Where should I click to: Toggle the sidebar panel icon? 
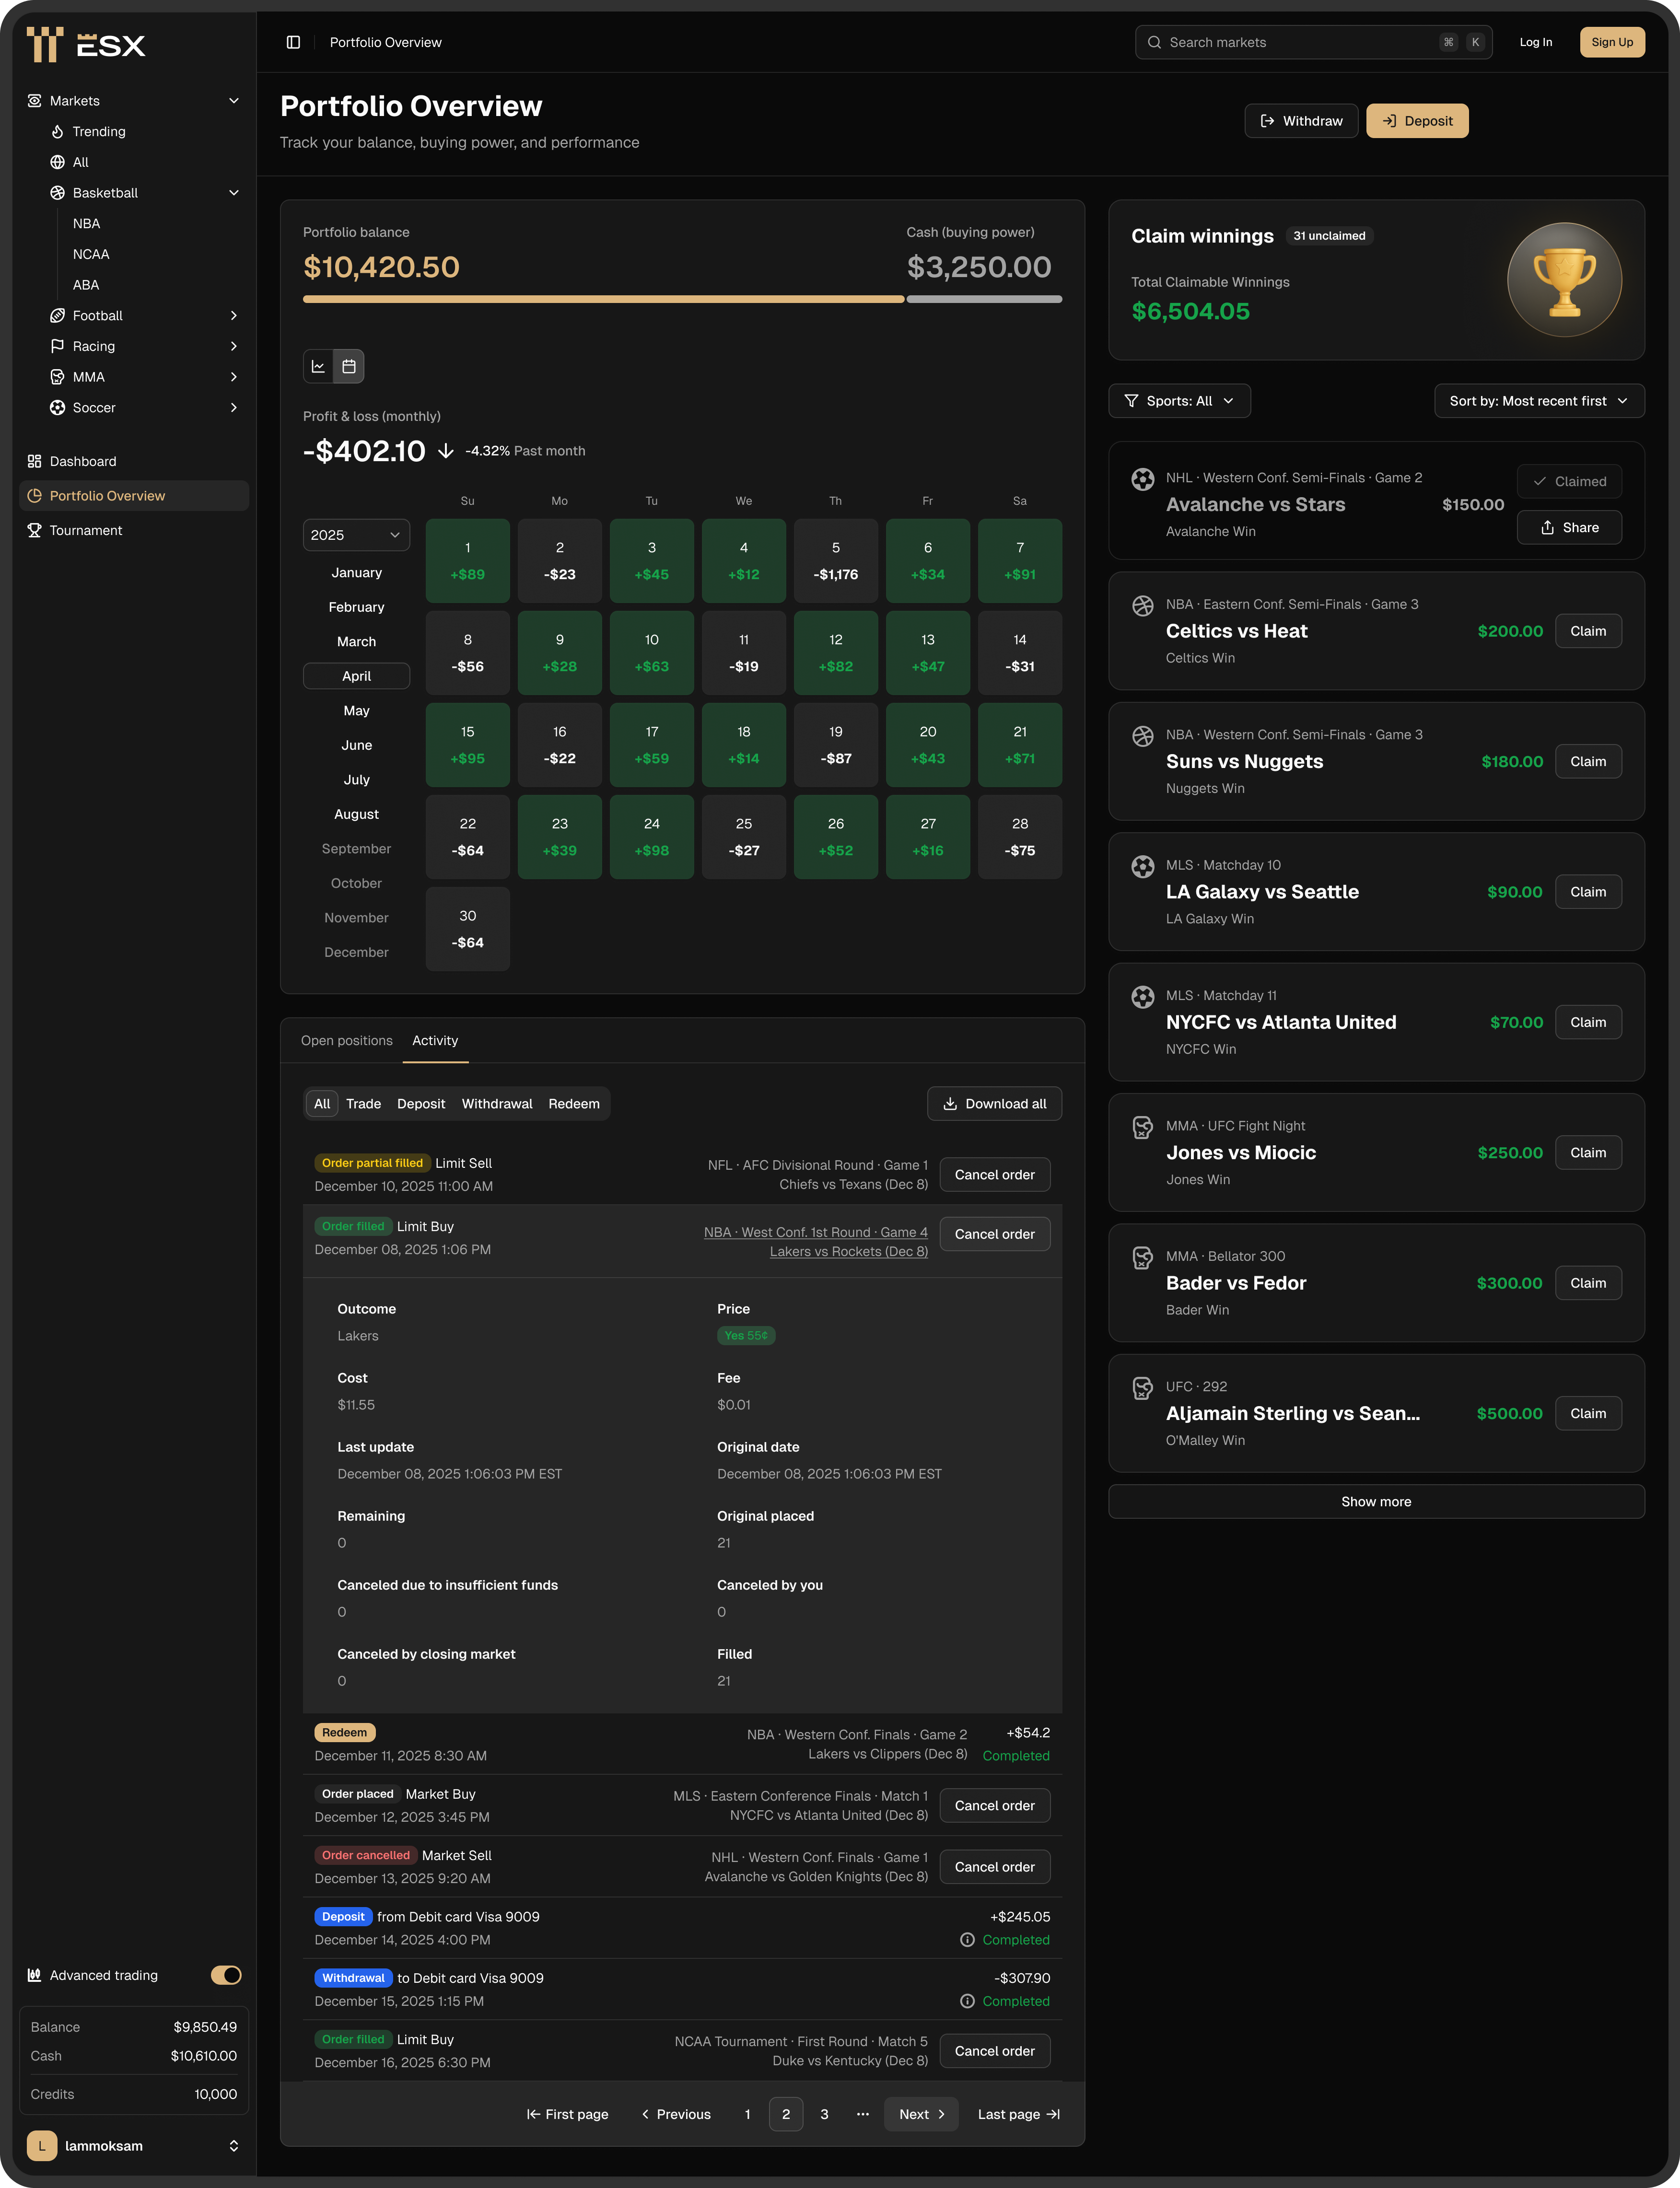pos(293,42)
